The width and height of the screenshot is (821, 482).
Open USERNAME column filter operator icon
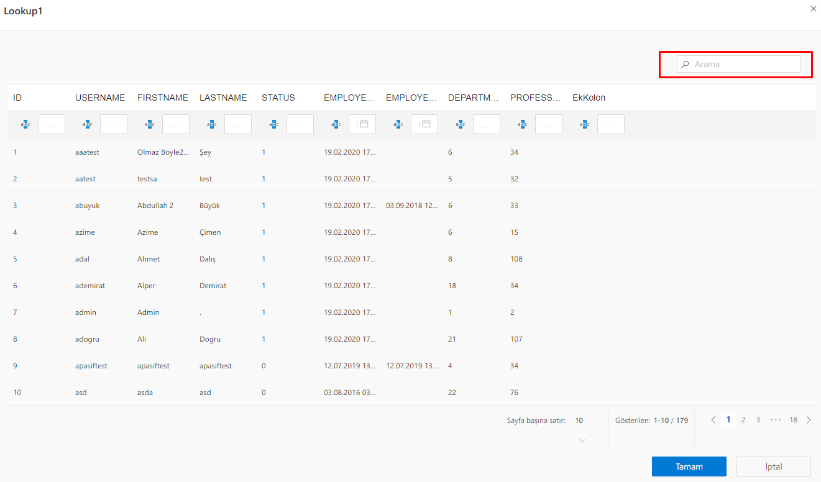coord(87,124)
